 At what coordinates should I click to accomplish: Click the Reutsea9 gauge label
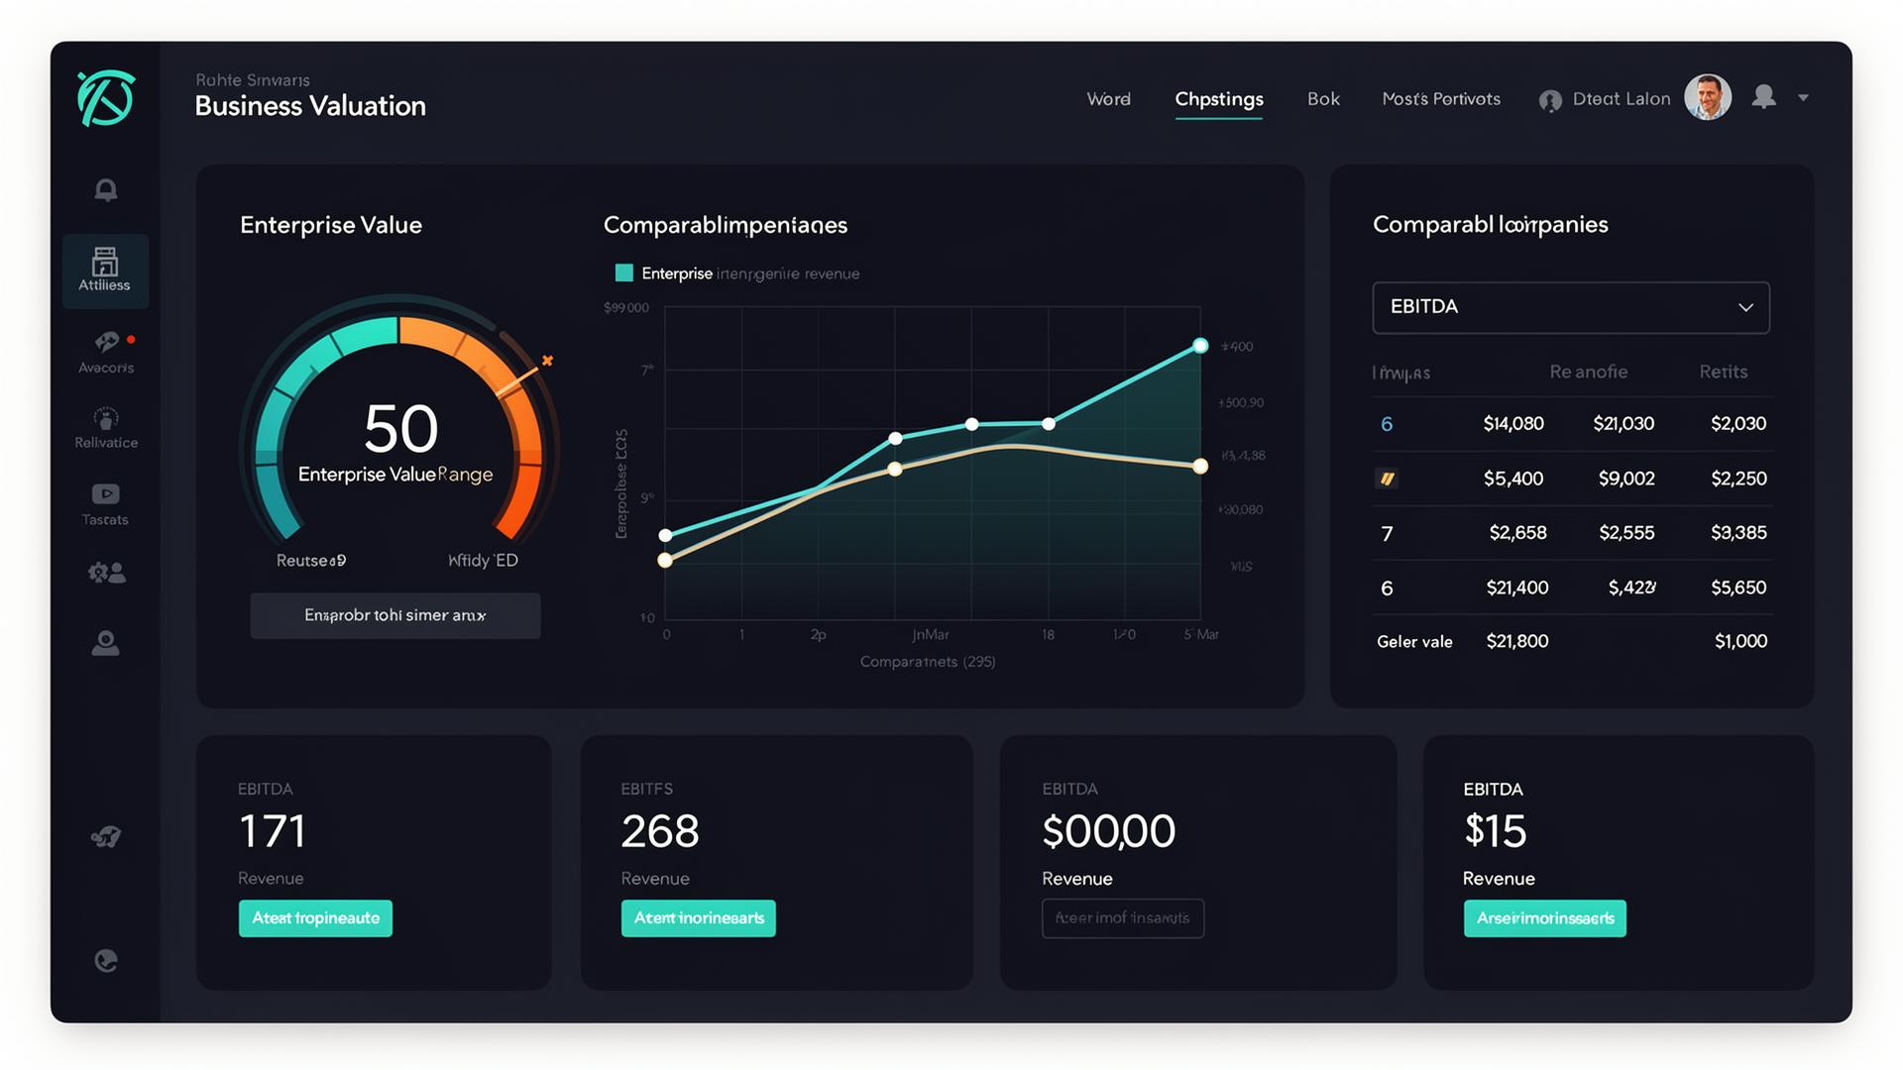(311, 561)
